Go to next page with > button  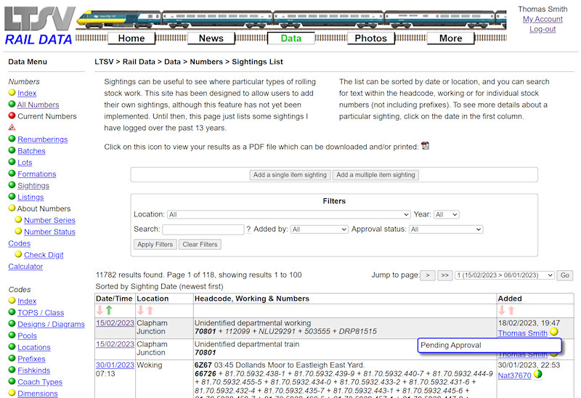(428, 275)
